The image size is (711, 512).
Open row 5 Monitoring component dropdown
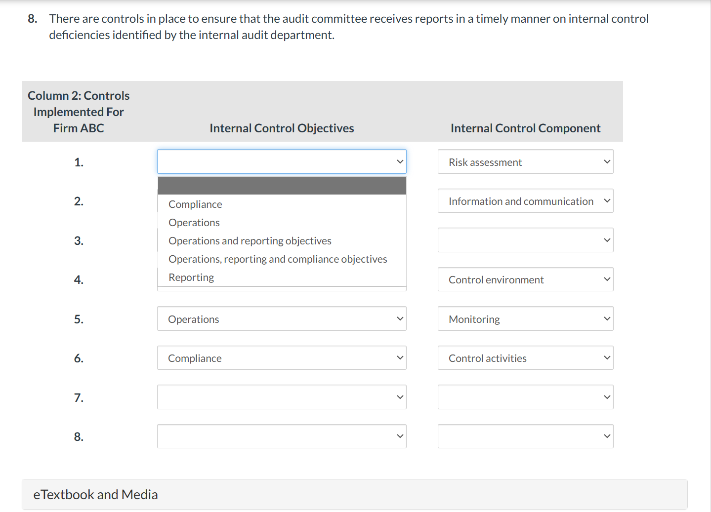pyautogui.click(x=525, y=318)
